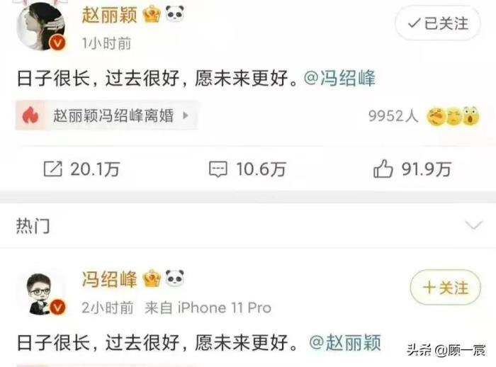Image resolution: width=496 pixels, height=367 pixels.
Task: Open 赵丽颖's profile from her username
Action: tap(109, 15)
